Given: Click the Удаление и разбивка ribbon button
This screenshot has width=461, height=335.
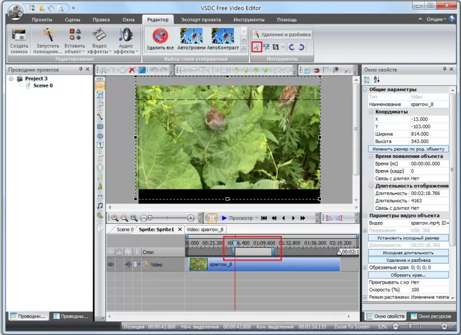Looking at the screenshot, I should pos(282,34).
